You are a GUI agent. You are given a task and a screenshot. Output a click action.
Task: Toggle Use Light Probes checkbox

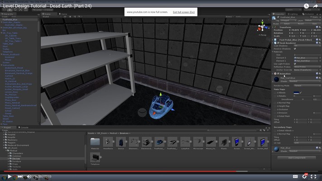295,64
